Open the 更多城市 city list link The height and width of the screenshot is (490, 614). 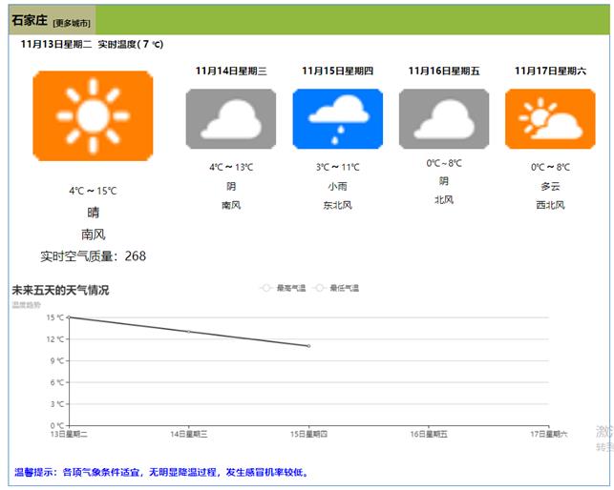(73, 23)
